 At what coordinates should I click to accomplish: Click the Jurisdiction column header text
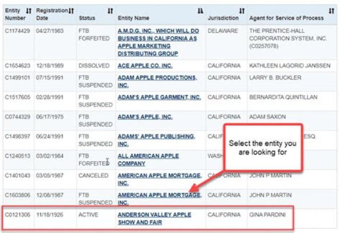[223, 18]
